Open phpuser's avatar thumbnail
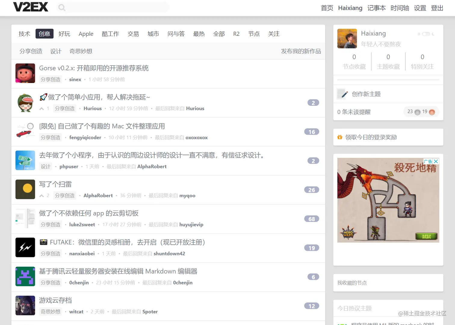 25,160
